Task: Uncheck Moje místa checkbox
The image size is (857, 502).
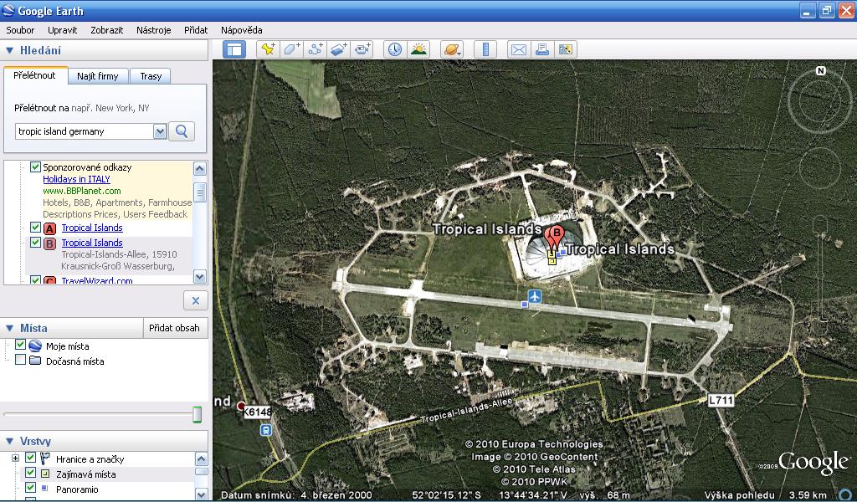Action: click(20, 345)
